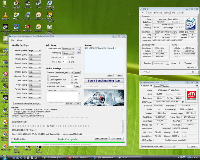Expand the Timedemo benchmark_gpu dropdown
Image resolution: width=200 pixels, height=160 pixels.
pyautogui.click(x=64, y=72)
